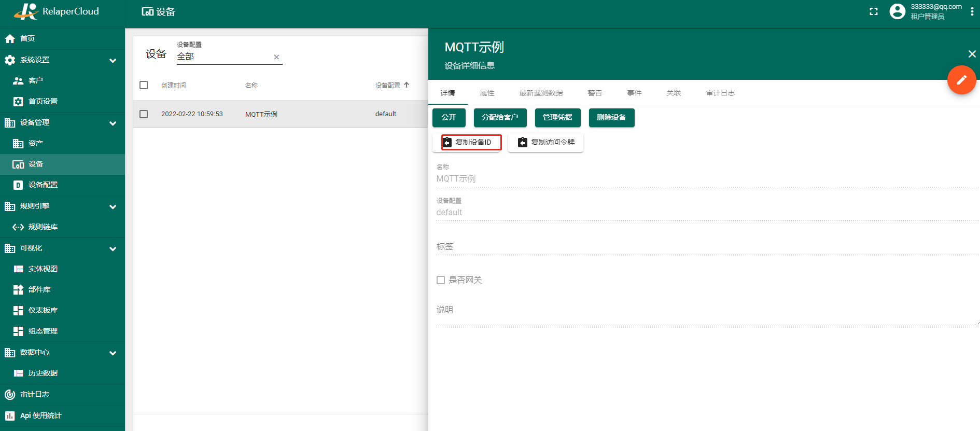980x431 pixels.
Task: Toggle fullscreen mode icon
Action: pos(874,11)
